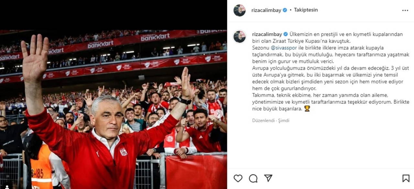Viewport: 414px width, 189px height.
Task: Toggle the Takiptesin following status
Action: tap(306, 10)
